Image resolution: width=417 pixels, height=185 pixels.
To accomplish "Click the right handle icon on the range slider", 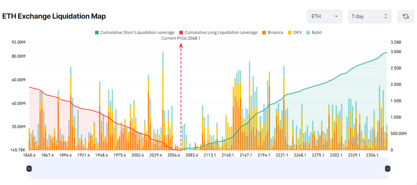I will coord(387,168).
